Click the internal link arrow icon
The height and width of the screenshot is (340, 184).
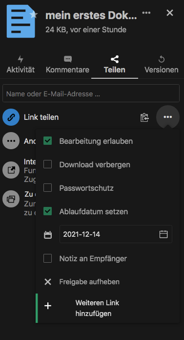[x=11, y=170]
